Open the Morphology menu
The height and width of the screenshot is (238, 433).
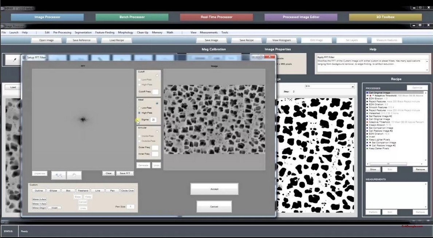click(x=125, y=32)
